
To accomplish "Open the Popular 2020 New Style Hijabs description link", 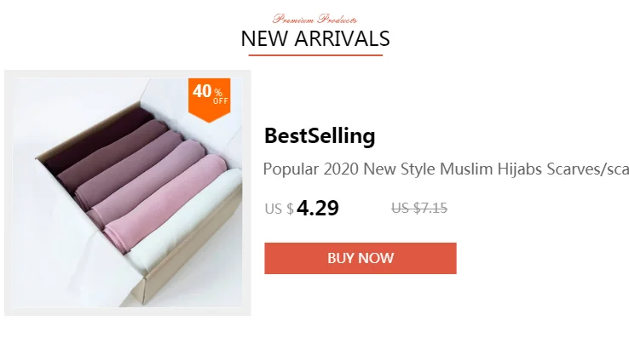I will click(x=446, y=169).
